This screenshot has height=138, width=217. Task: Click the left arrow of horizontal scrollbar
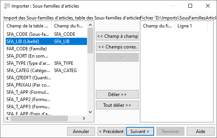pyautogui.click(x=8, y=118)
